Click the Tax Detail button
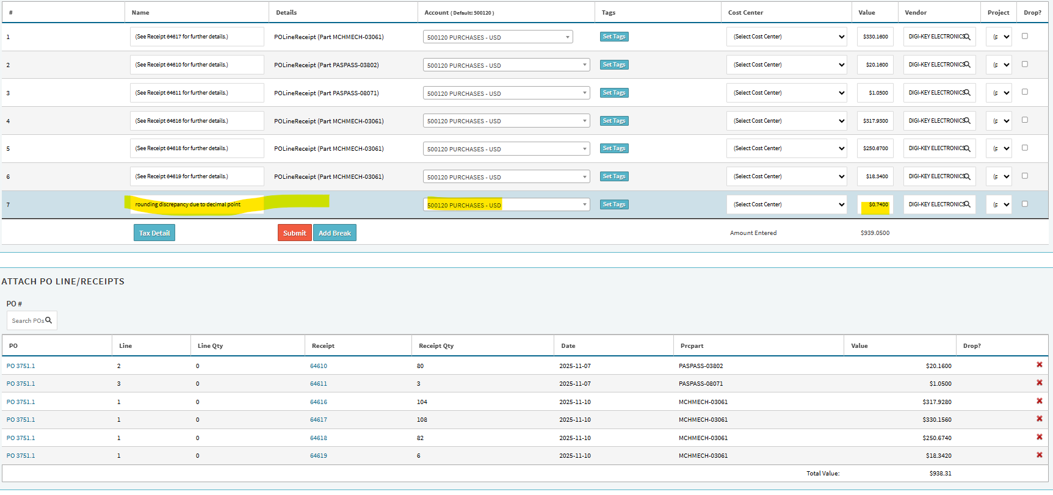The width and height of the screenshot is (1053, 495). pyautogui.click(x=154, y=233)
